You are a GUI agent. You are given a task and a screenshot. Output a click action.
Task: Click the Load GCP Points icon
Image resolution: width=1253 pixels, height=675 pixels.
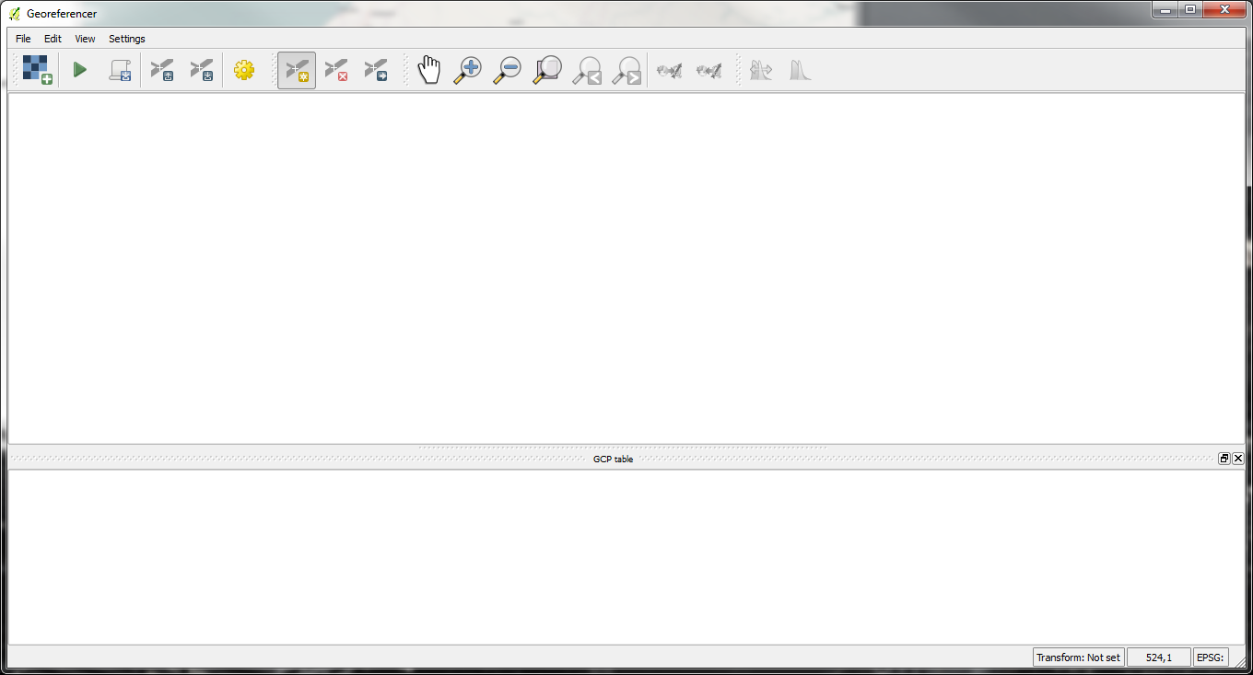coord(162,70)
